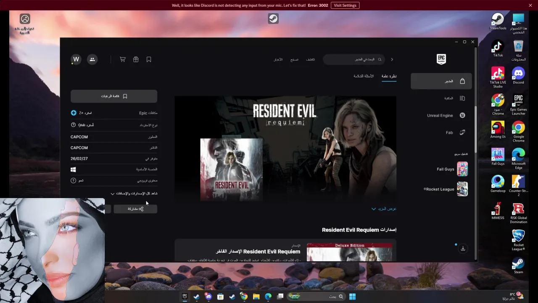Click the gift box icon in Epic header
Viewport: 538px width, 303px height.
point(136,59)
